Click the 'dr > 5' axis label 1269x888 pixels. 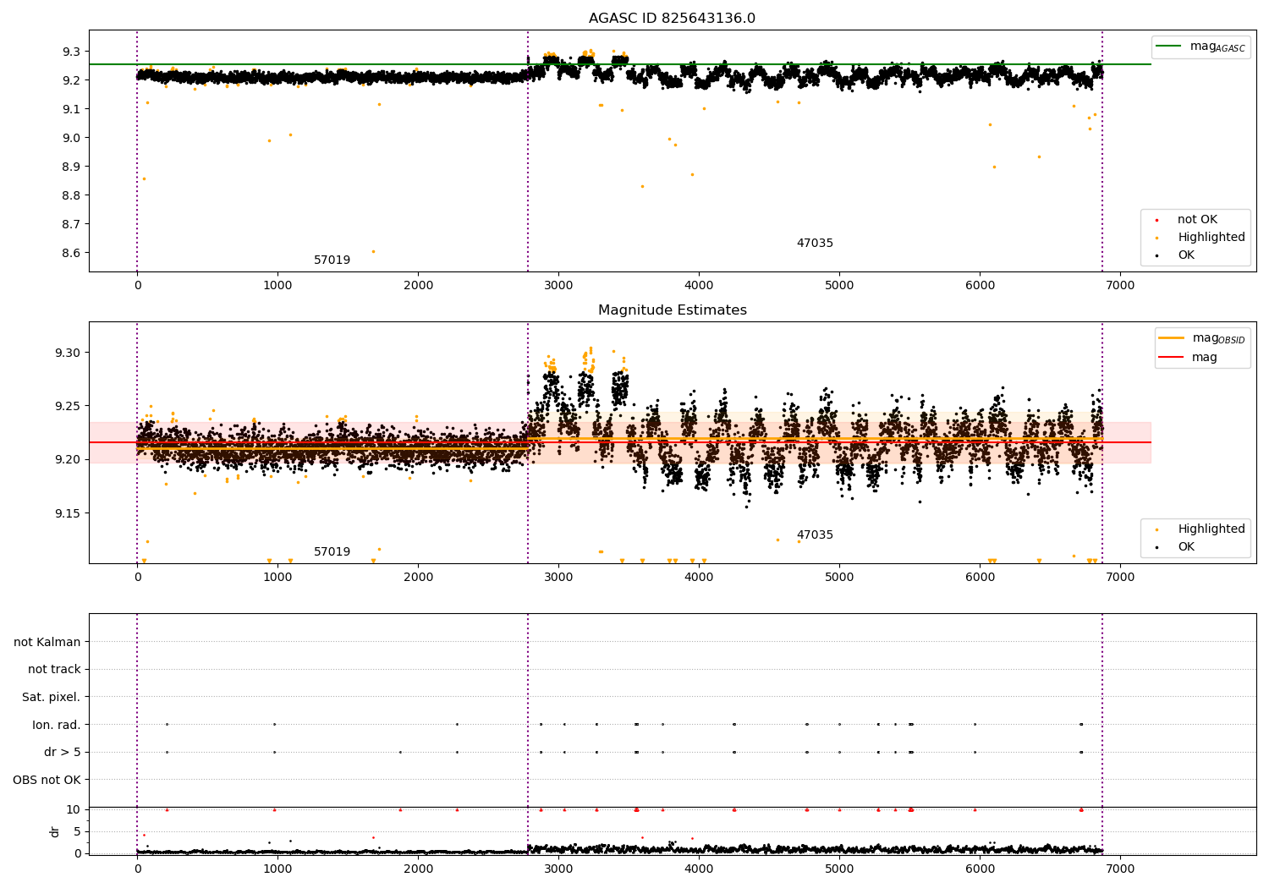click(x=63, y=752)
